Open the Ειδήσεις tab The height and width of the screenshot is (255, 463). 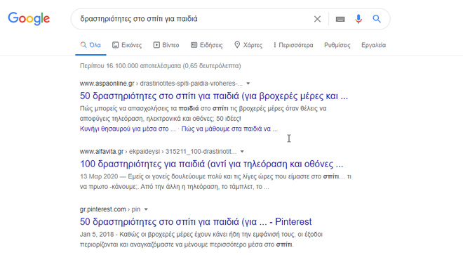[x=207, y=45]
